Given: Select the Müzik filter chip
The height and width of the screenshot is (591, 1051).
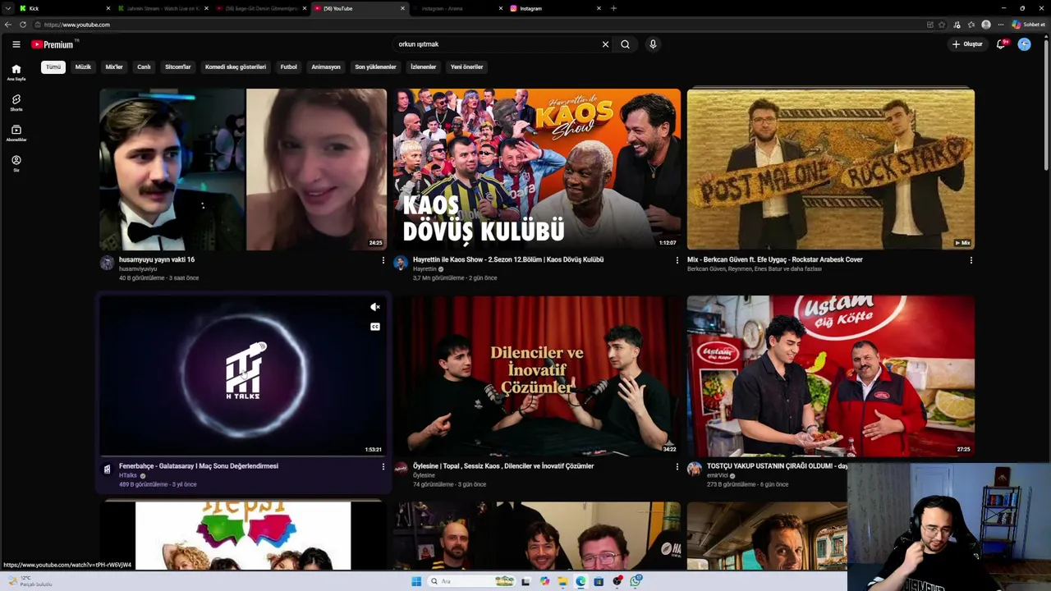Looking at the screenshot, I should pyautogui.click(x=83, y=67).
